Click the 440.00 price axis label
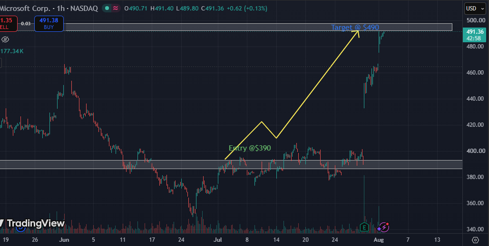This screenshot has width=489, height=246. [x=475, y=99]
